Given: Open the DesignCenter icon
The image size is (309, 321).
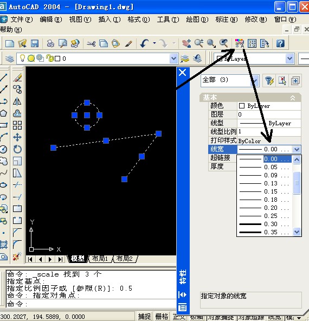Looking at the screenshot, I should (252, 43).
